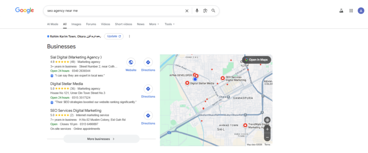Click the Rahim Karim Town, Okara location

click(x=75, y=36)
